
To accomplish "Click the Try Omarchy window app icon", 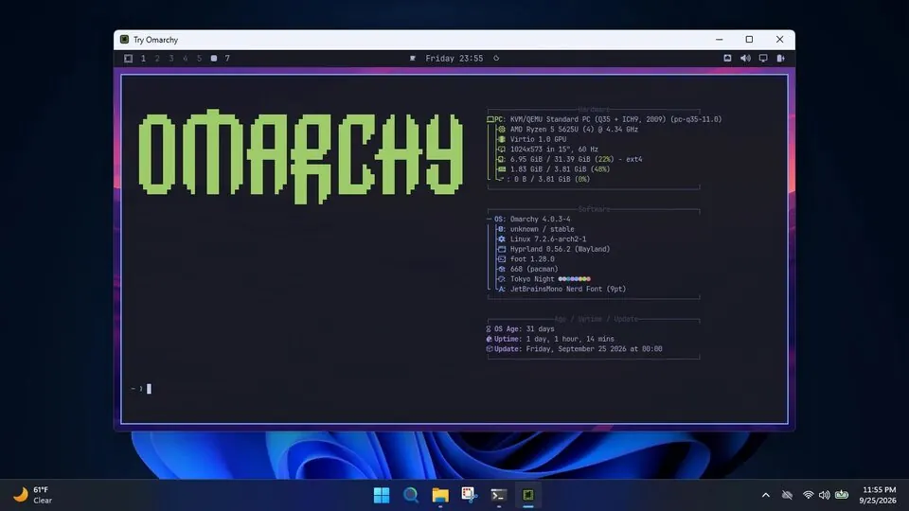I will 124,40.
